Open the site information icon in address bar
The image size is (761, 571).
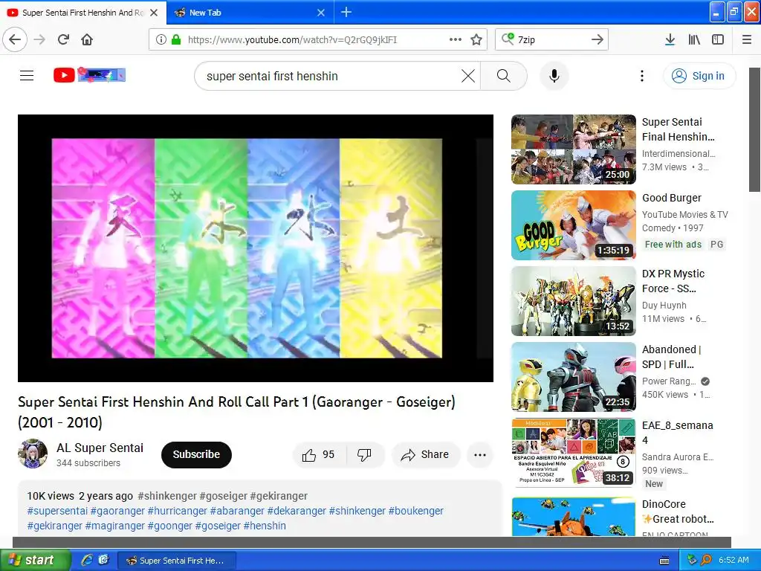click(161, 39)
